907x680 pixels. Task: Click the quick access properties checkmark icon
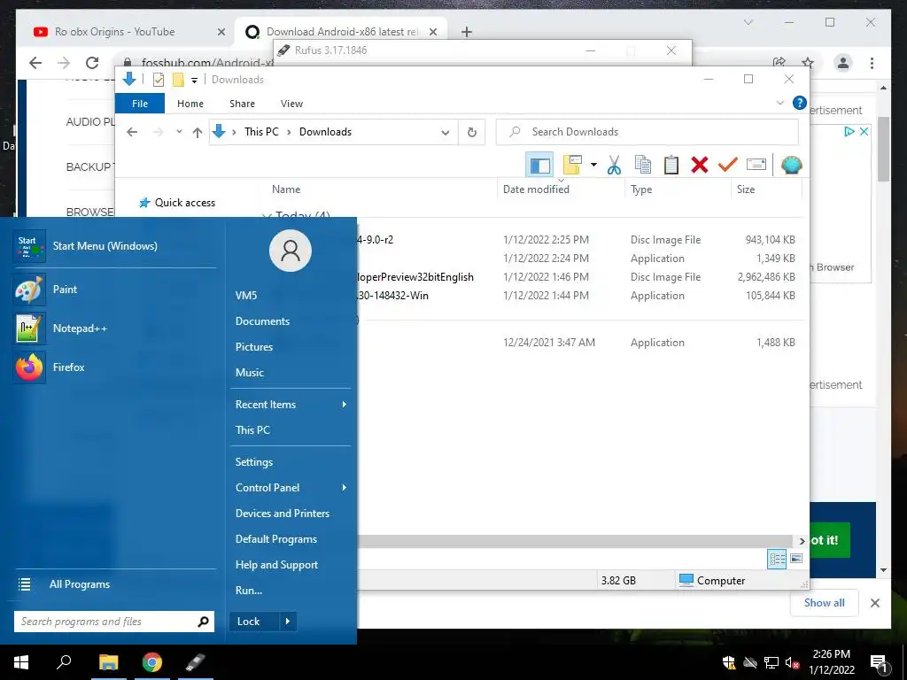tap(158, 80)
